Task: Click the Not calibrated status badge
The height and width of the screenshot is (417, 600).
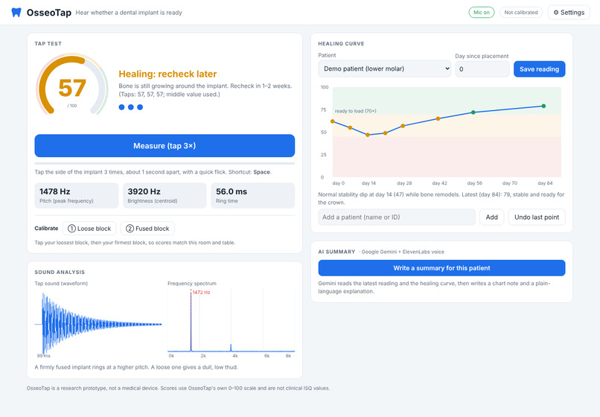Action: pos(521,12)
